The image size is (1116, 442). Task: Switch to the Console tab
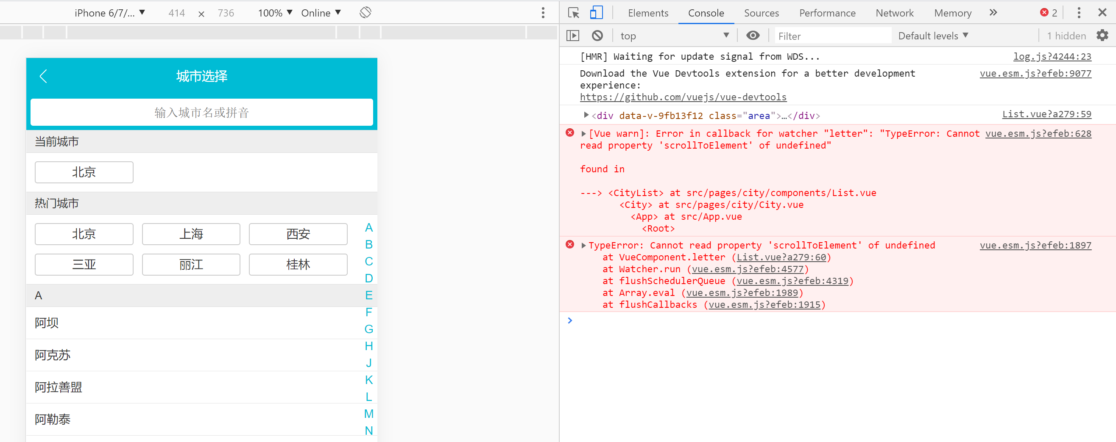click(x=706, y=13)
